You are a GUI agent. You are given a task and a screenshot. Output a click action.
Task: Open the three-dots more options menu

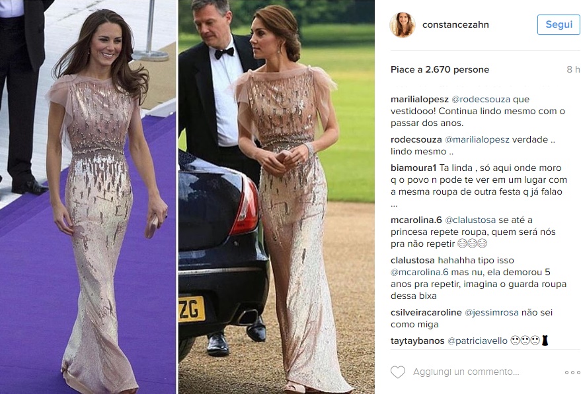click(x=572, y=372)
